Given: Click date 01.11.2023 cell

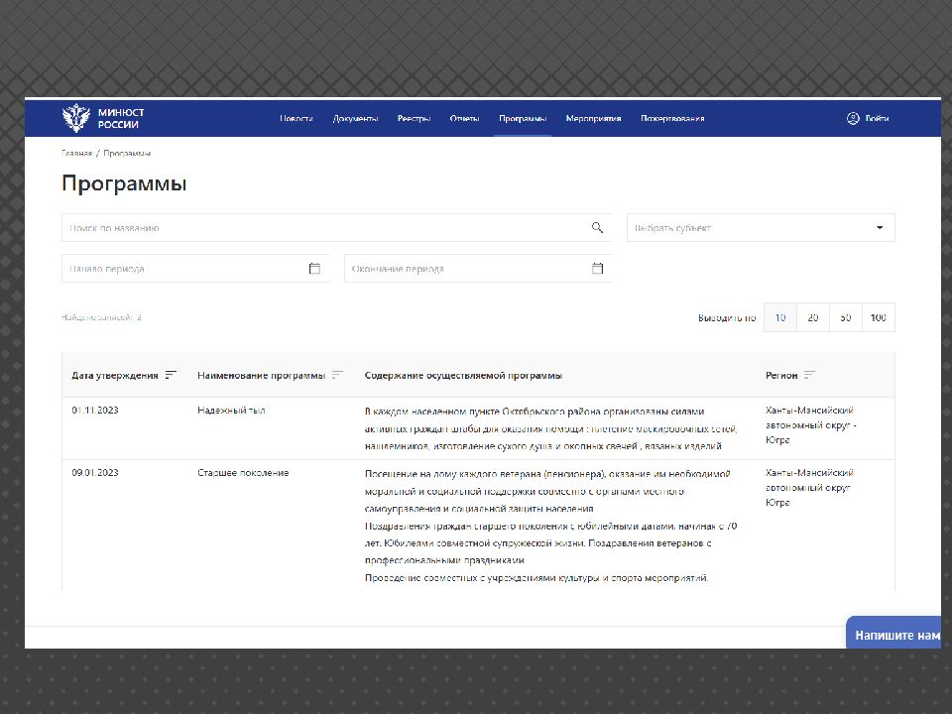Looking at the screenshot, I should (95, 411).
